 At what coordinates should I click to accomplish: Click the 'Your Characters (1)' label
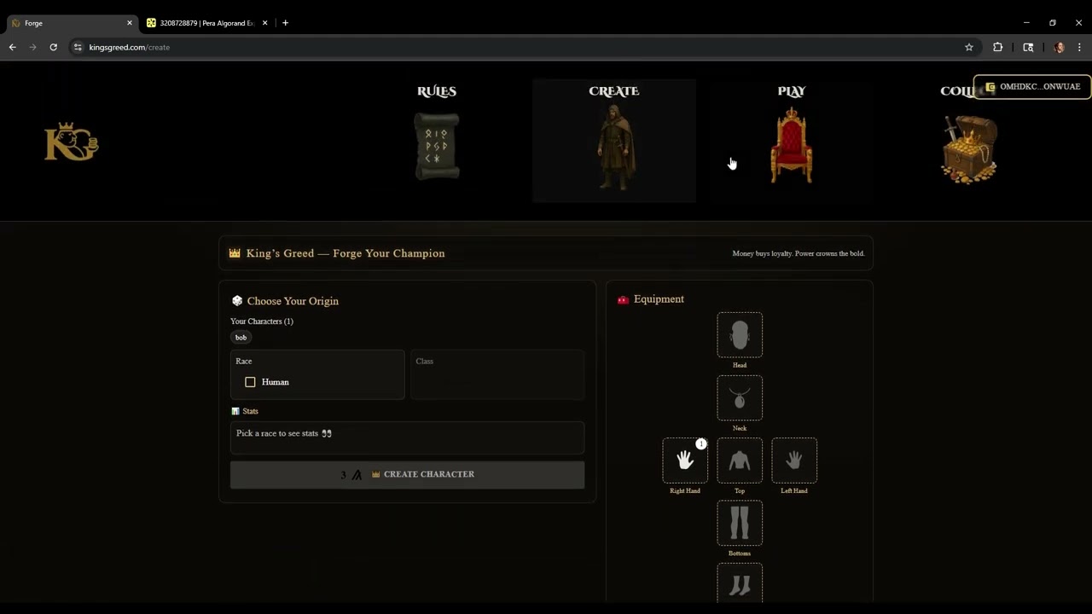[262, 321]
